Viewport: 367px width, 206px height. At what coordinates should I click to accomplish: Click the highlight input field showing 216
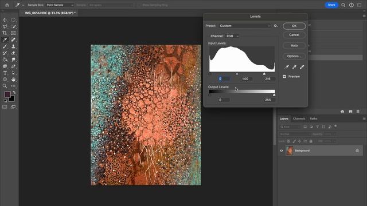[270, 79]
